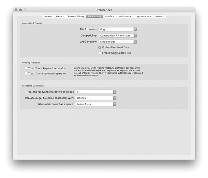Select the File Handling tab
This screenshot has height=178, width=208.
[x=94, y=16]
